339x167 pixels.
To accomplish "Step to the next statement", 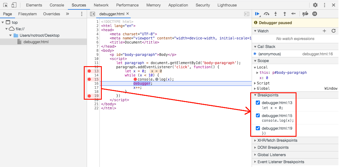I will (x=293, y=14).
